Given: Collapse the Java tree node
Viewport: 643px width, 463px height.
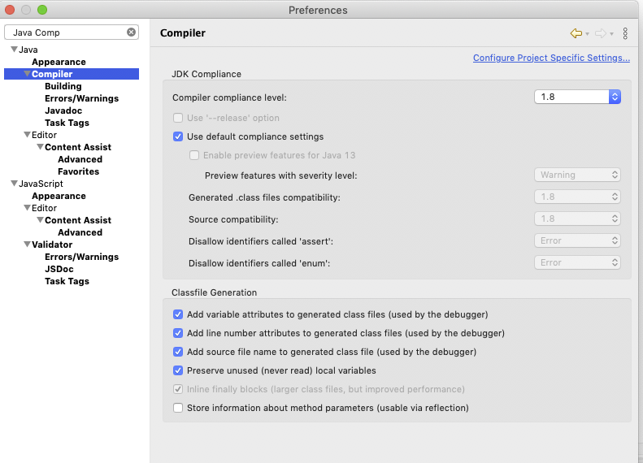Looking at the screenshot, I should [14, 50].
